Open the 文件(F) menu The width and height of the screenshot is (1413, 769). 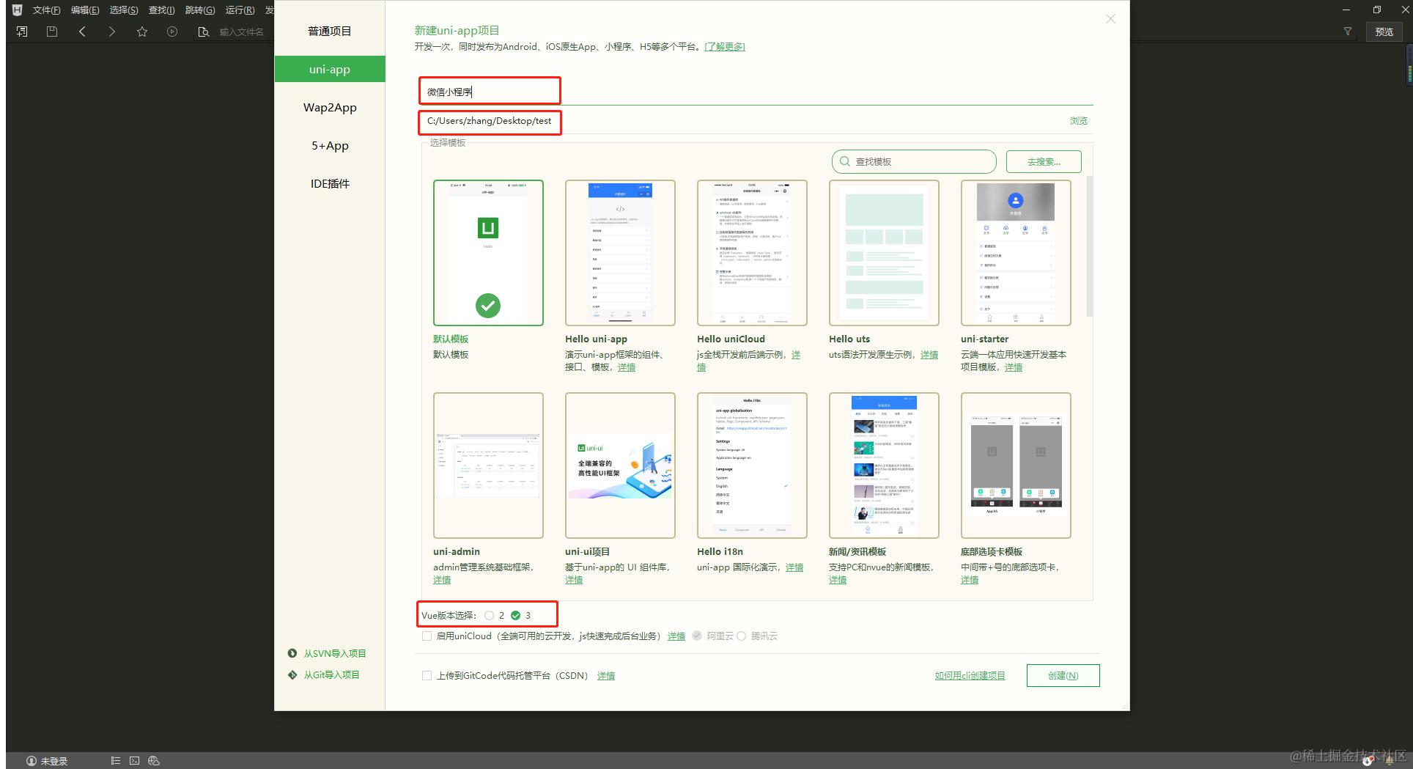[x=46, y=10]
